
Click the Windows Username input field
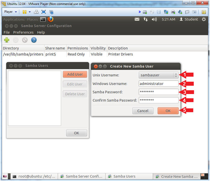coord(158,84)
